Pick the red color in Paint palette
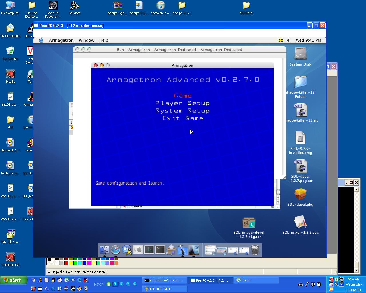 66,263
